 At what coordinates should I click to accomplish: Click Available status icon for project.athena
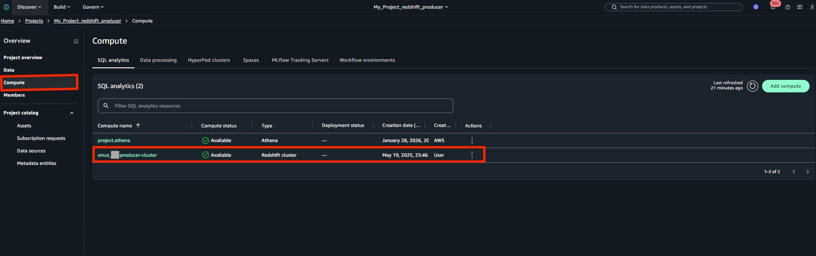point(205,140)
